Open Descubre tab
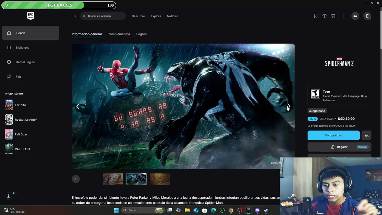 click(x=138, y=16)
